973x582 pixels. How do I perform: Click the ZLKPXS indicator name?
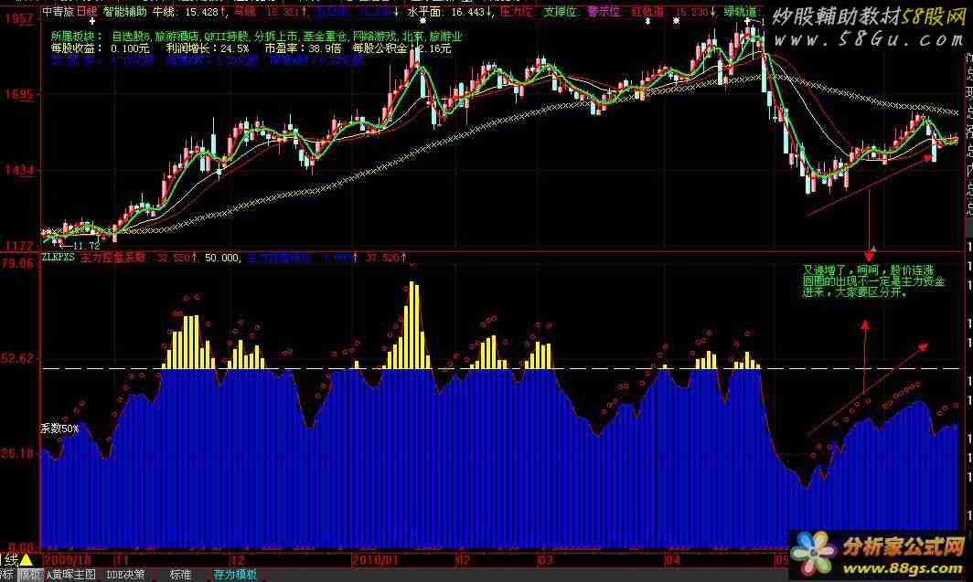point(59,259)
